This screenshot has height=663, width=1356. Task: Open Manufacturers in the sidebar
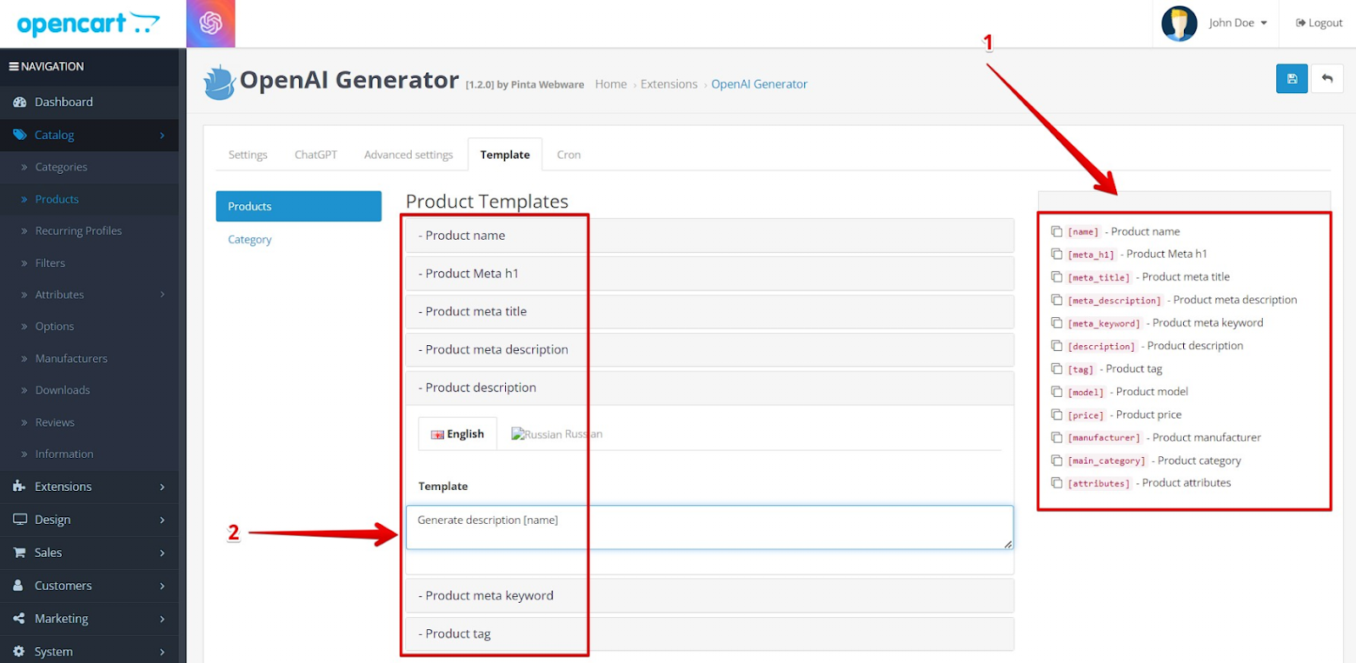[x=71, y=359]
